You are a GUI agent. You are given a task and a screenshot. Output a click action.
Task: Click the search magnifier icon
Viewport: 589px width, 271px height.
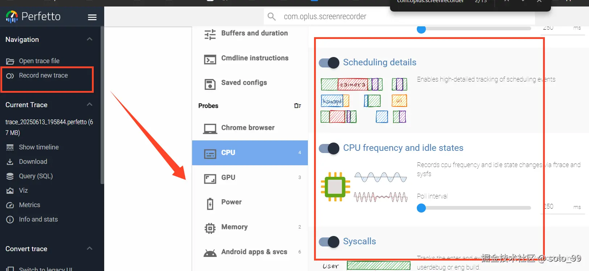[271, 17]
